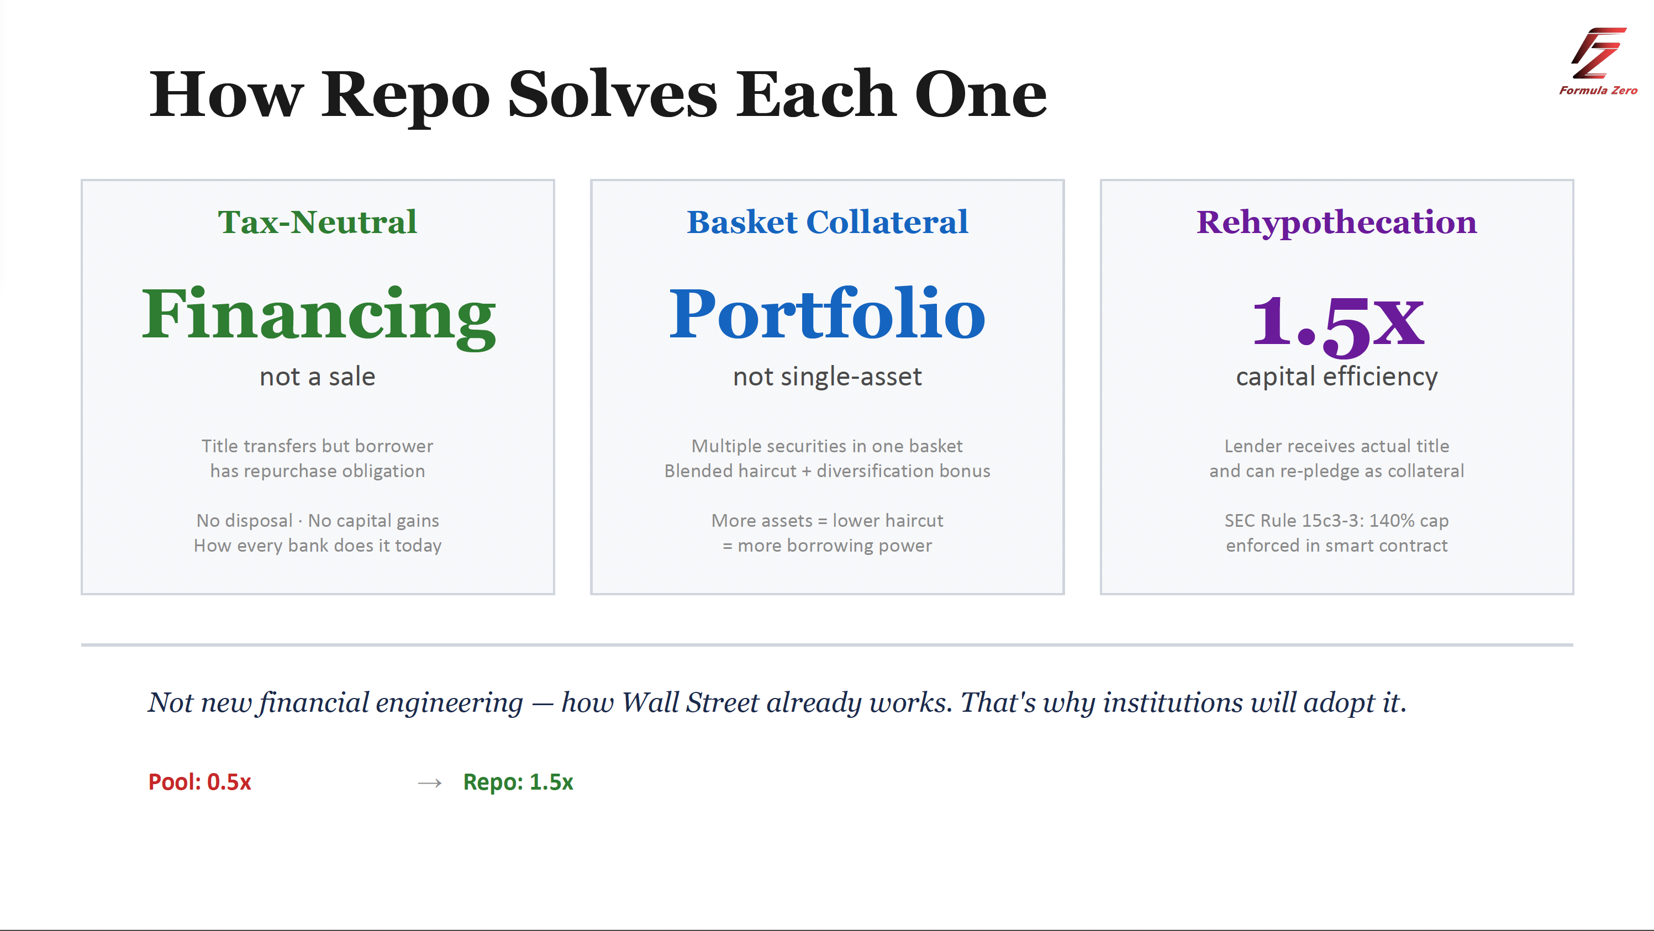
Task: Click the Rehypothecation card heading
Action: 1336,222
